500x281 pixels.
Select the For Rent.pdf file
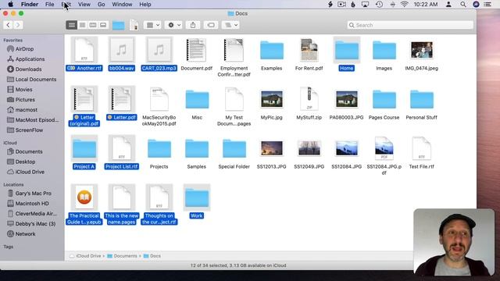[309, 50]
